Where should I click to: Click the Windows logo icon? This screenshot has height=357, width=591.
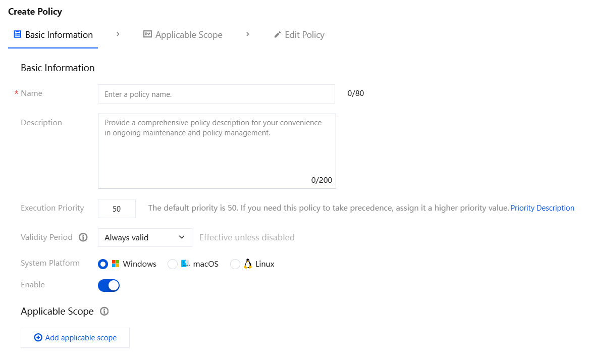(116, 264)
